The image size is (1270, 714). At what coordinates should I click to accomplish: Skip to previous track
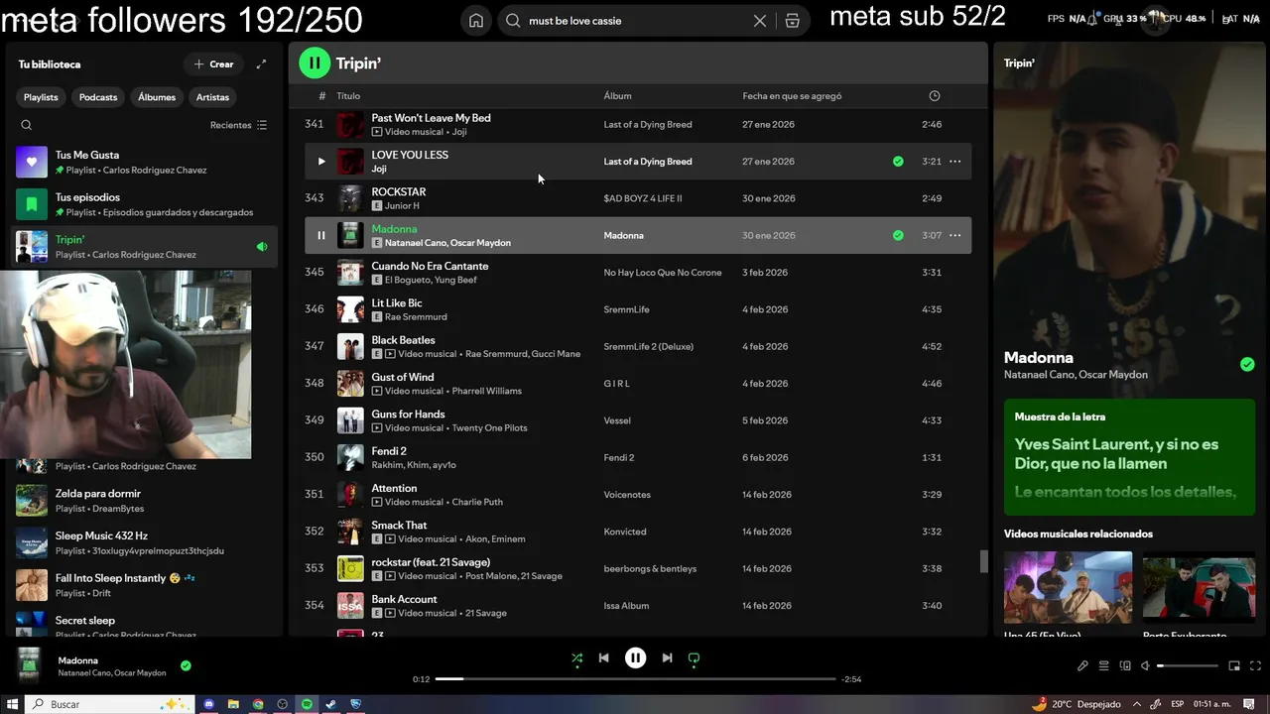point(603,657)
